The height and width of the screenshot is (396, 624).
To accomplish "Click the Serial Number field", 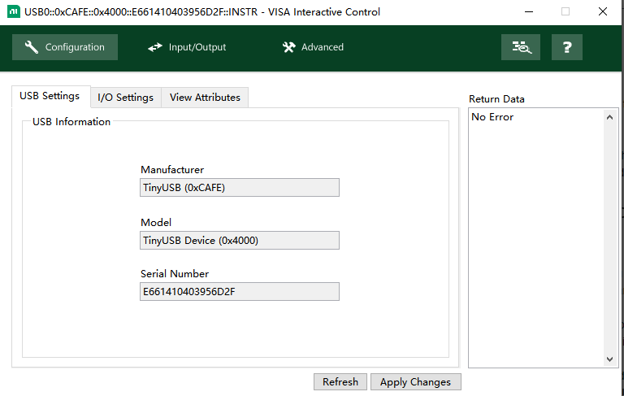I will pyautogui.click(x=240, y=292).
